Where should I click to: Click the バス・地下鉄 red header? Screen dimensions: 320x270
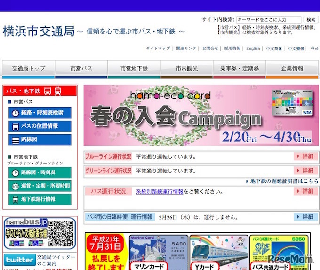tap(40, 91)
